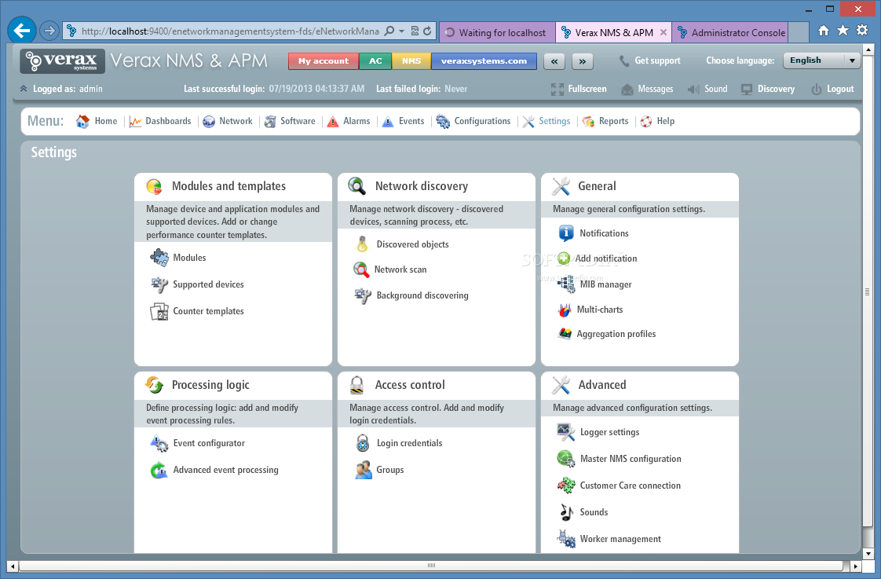Click the veraxsystems.com button
This screenshot has width=881, height=579.
[484, 61]
